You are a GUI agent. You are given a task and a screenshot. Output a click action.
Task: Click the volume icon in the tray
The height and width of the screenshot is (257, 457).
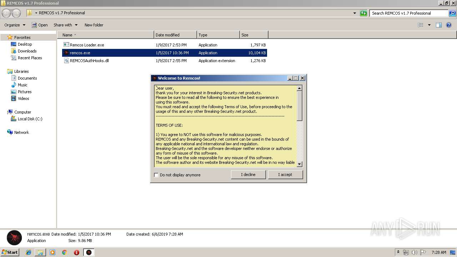pyautogui.click(x=414, y=252)
